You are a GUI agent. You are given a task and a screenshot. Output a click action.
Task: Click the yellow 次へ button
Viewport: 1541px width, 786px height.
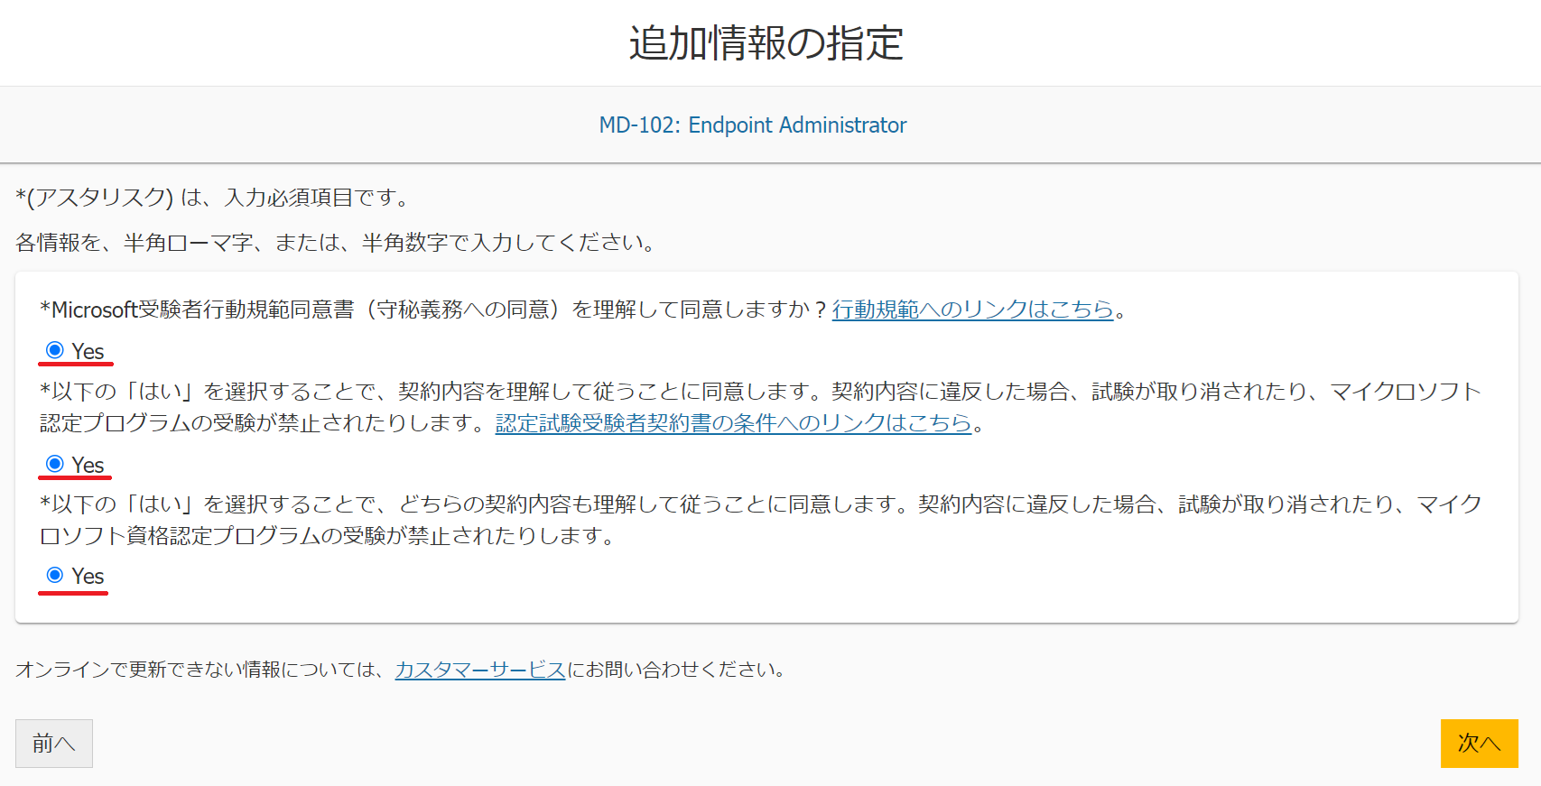click(1480, 744)
